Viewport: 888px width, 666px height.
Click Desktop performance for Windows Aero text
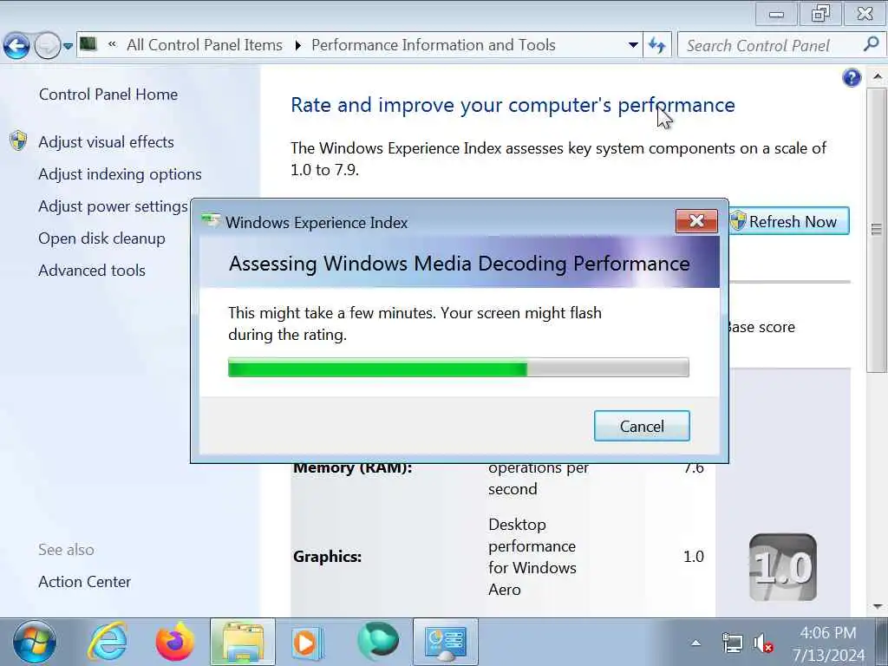coord(532,557)
